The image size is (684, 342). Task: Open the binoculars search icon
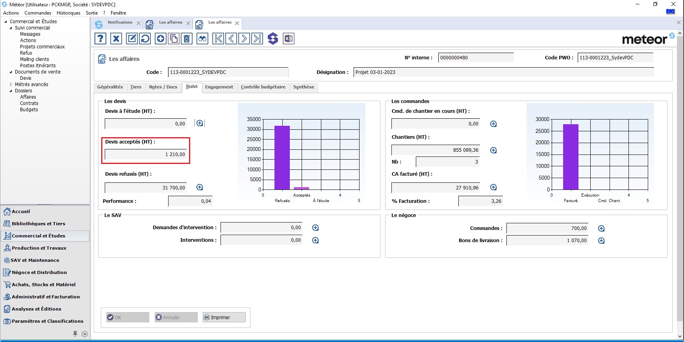[x=202, y=39]
